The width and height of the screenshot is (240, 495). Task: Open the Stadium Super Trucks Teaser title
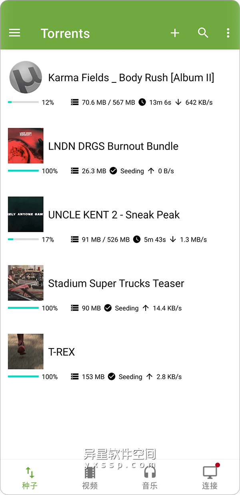point(116,283)
